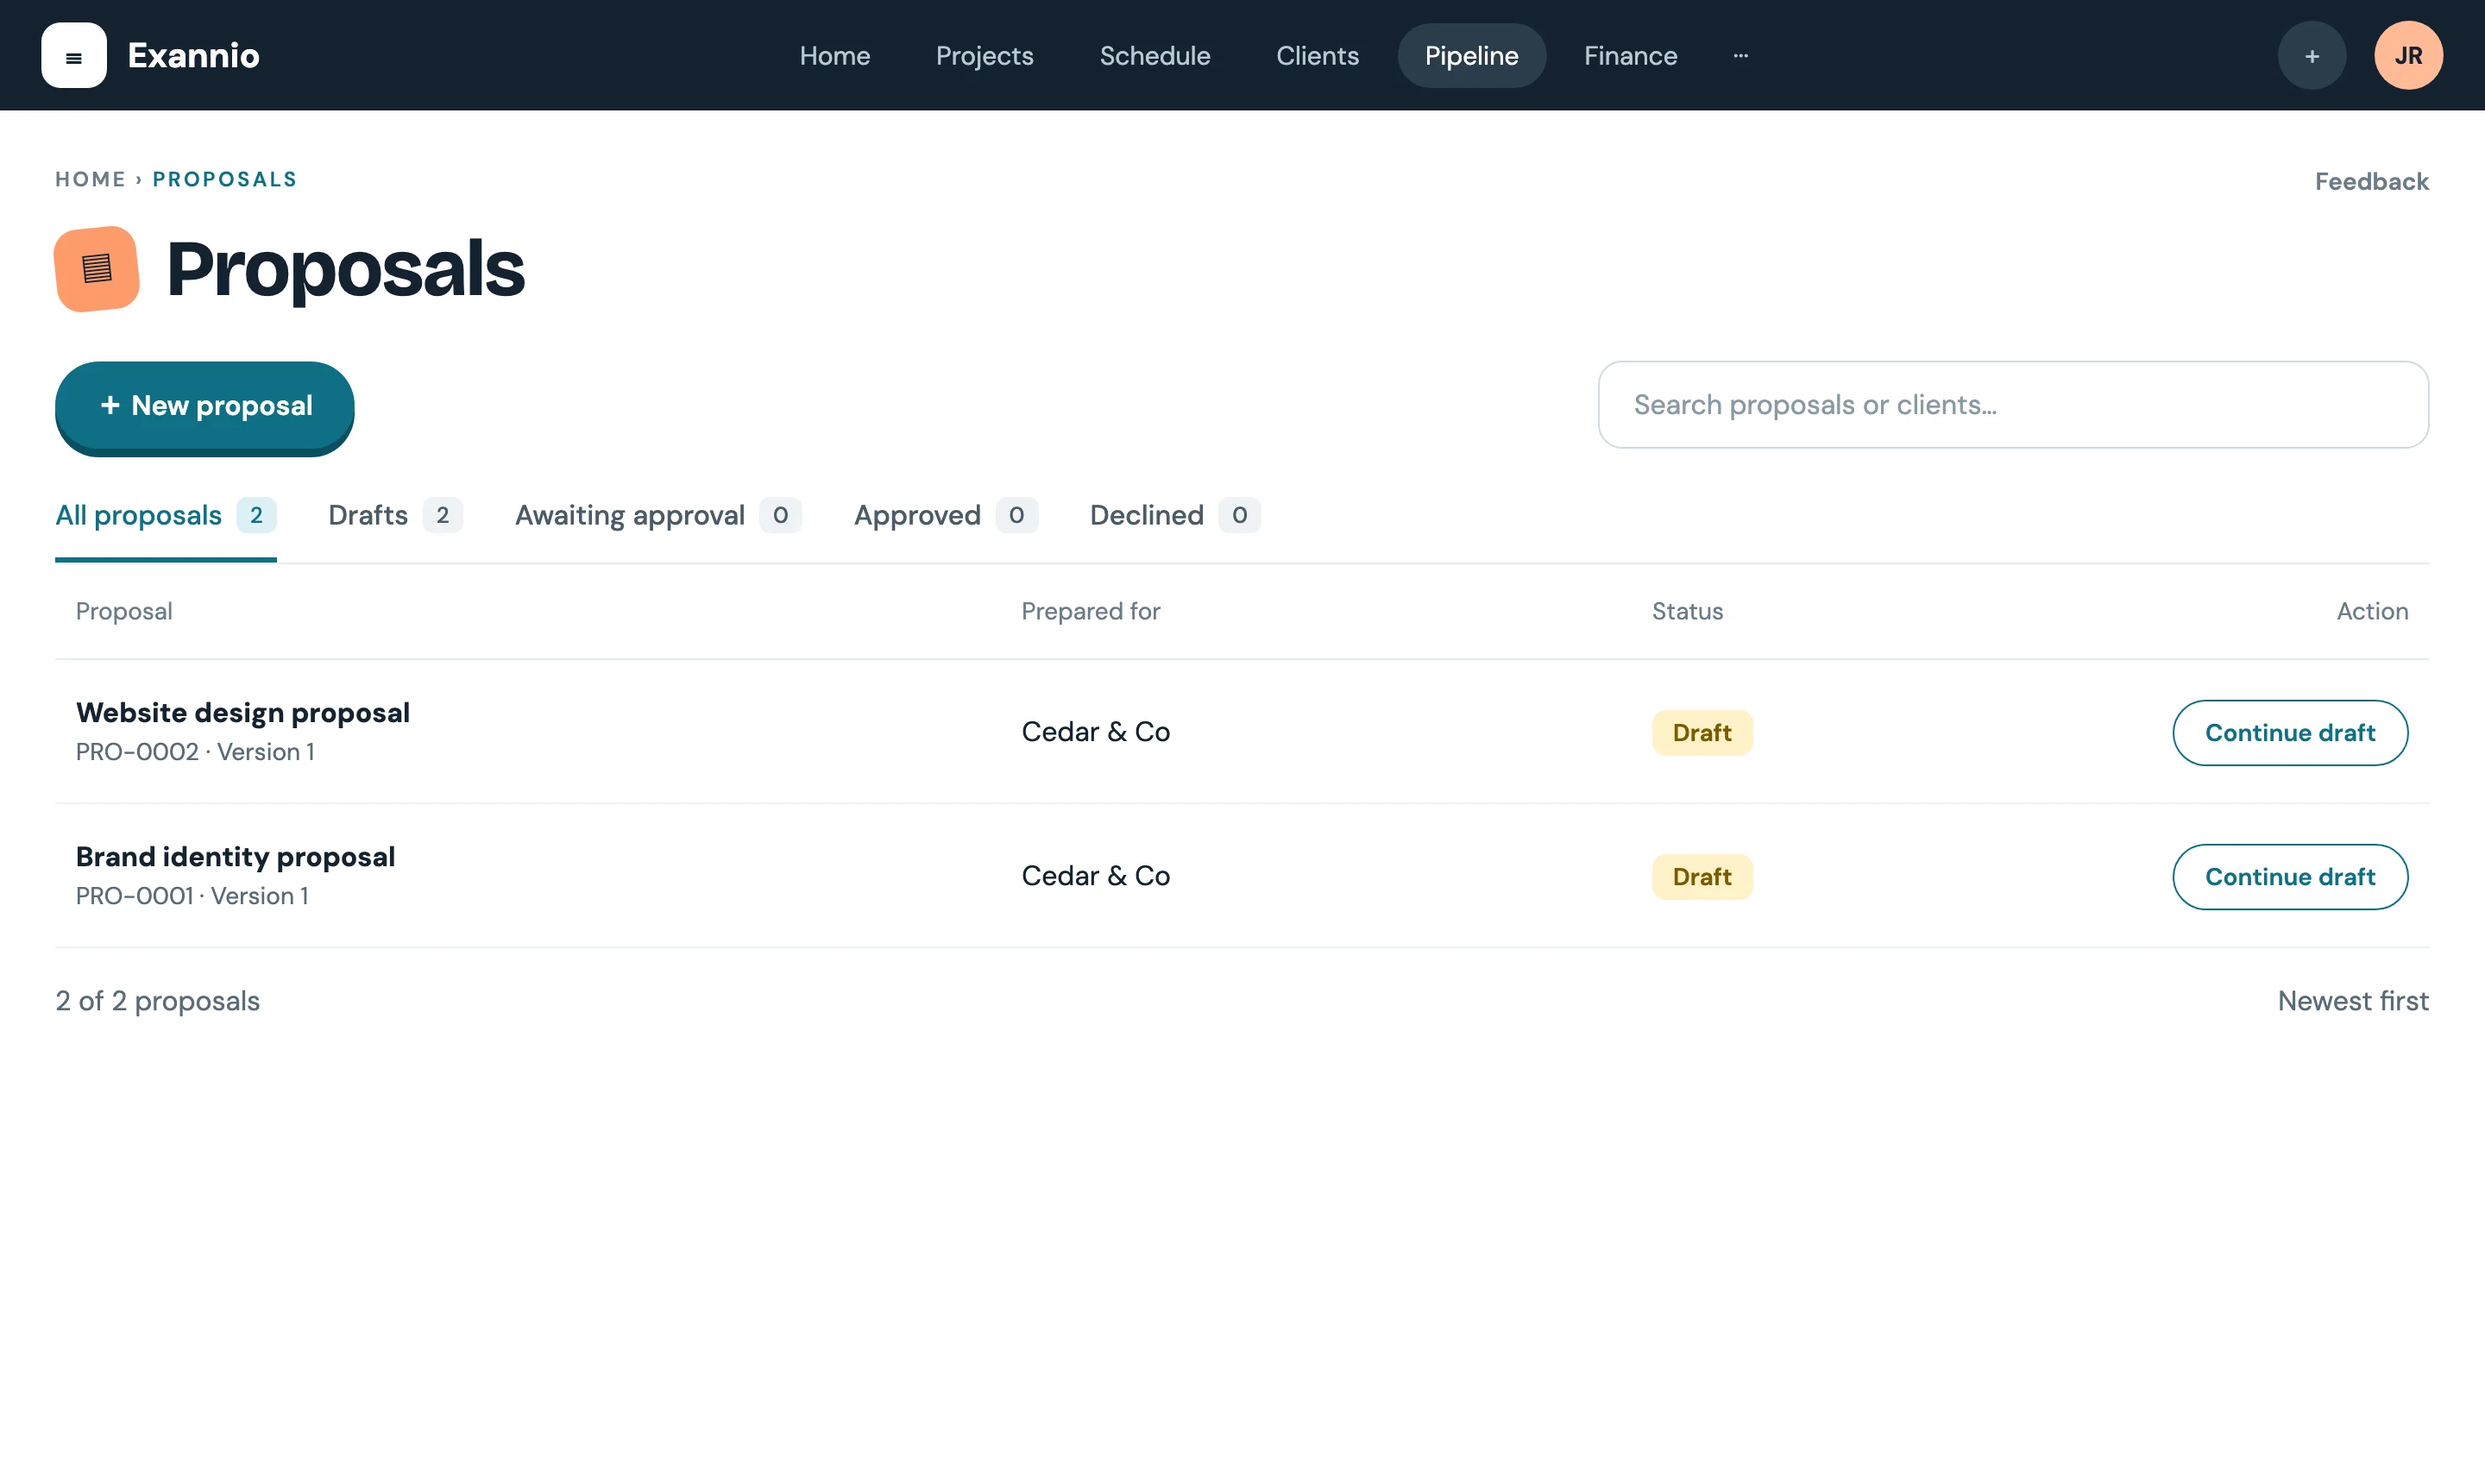Click the Proposal column header
Viewport: 2485px width, 1484px height.
[x=124, y=611]
